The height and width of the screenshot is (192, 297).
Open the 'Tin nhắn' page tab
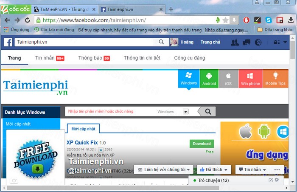[x=50, y=58]
